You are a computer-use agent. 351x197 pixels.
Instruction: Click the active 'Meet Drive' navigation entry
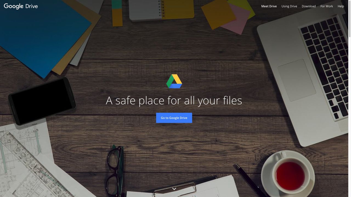coord(269,6)
